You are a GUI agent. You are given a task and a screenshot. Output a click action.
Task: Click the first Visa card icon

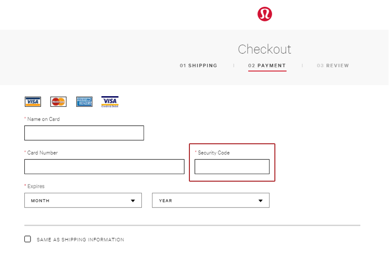(33, 102)
